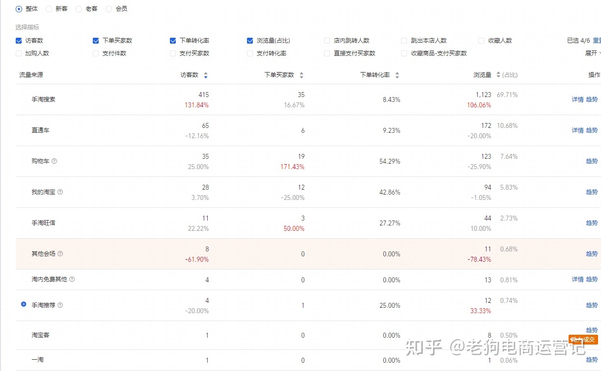Viewport: 601px width, 371px height.
Task: Enable the 加购人数 checkbox
Action: pyautogui.click(x=19, y=53)
